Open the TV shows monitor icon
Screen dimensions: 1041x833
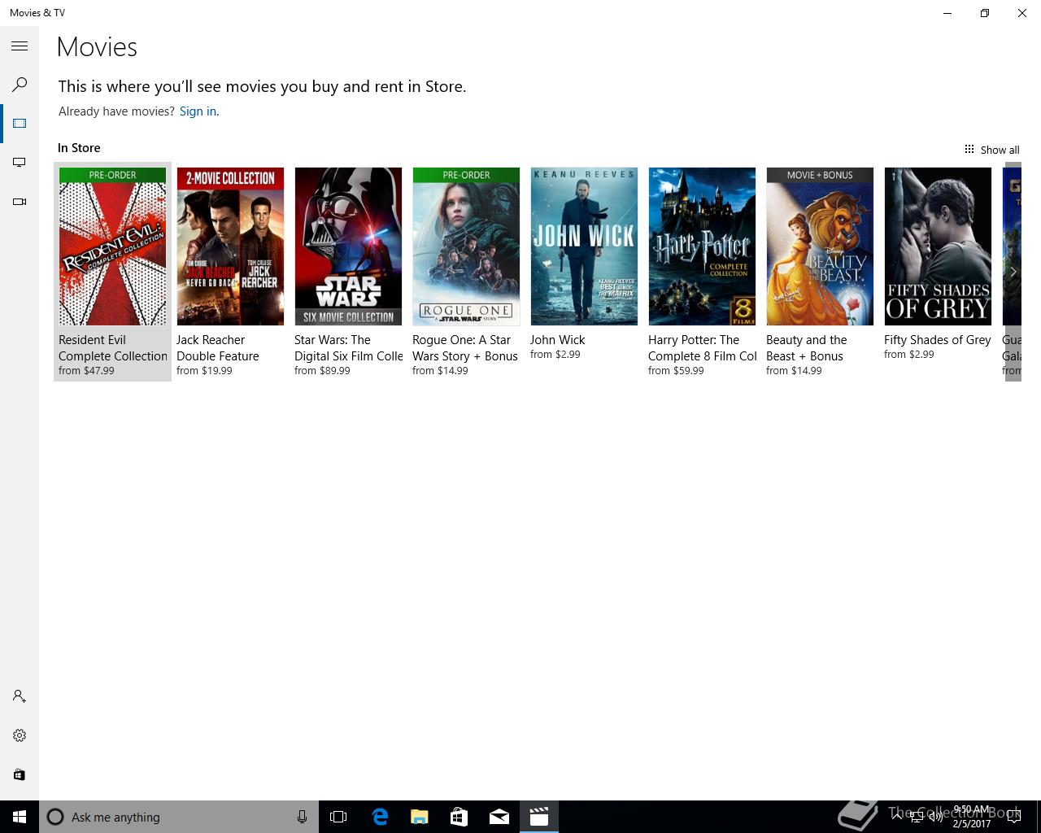20,163
